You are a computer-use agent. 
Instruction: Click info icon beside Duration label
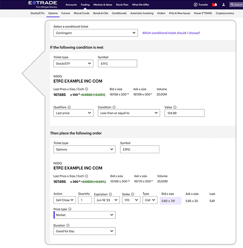[68, 226]
